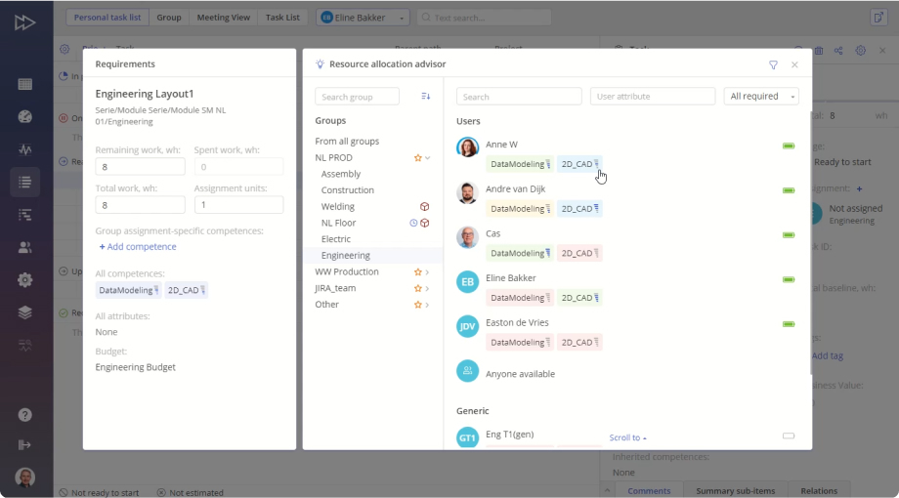Open the hierarchy list icon in left sidebar

pos(24,215)
